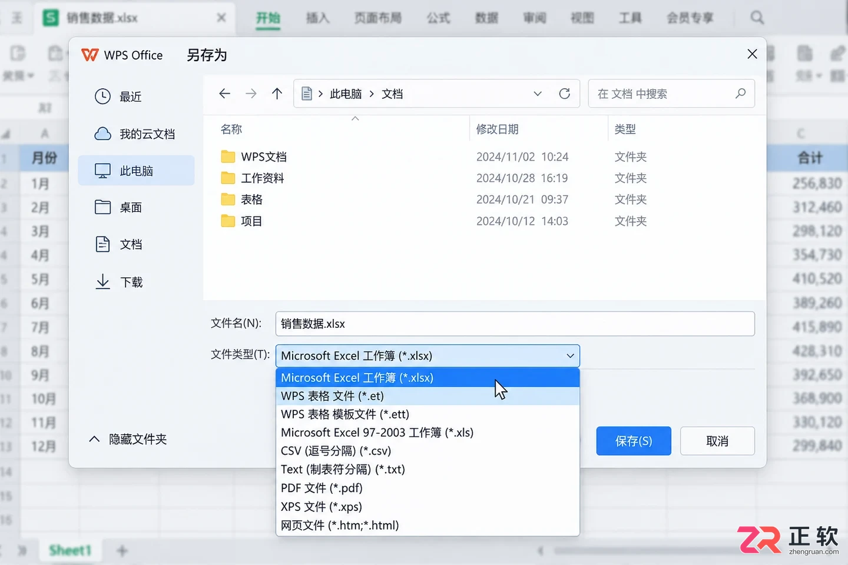Open the 审阅 ribbon tab
This screenshot has width=848, height=565.
point(535,18)
